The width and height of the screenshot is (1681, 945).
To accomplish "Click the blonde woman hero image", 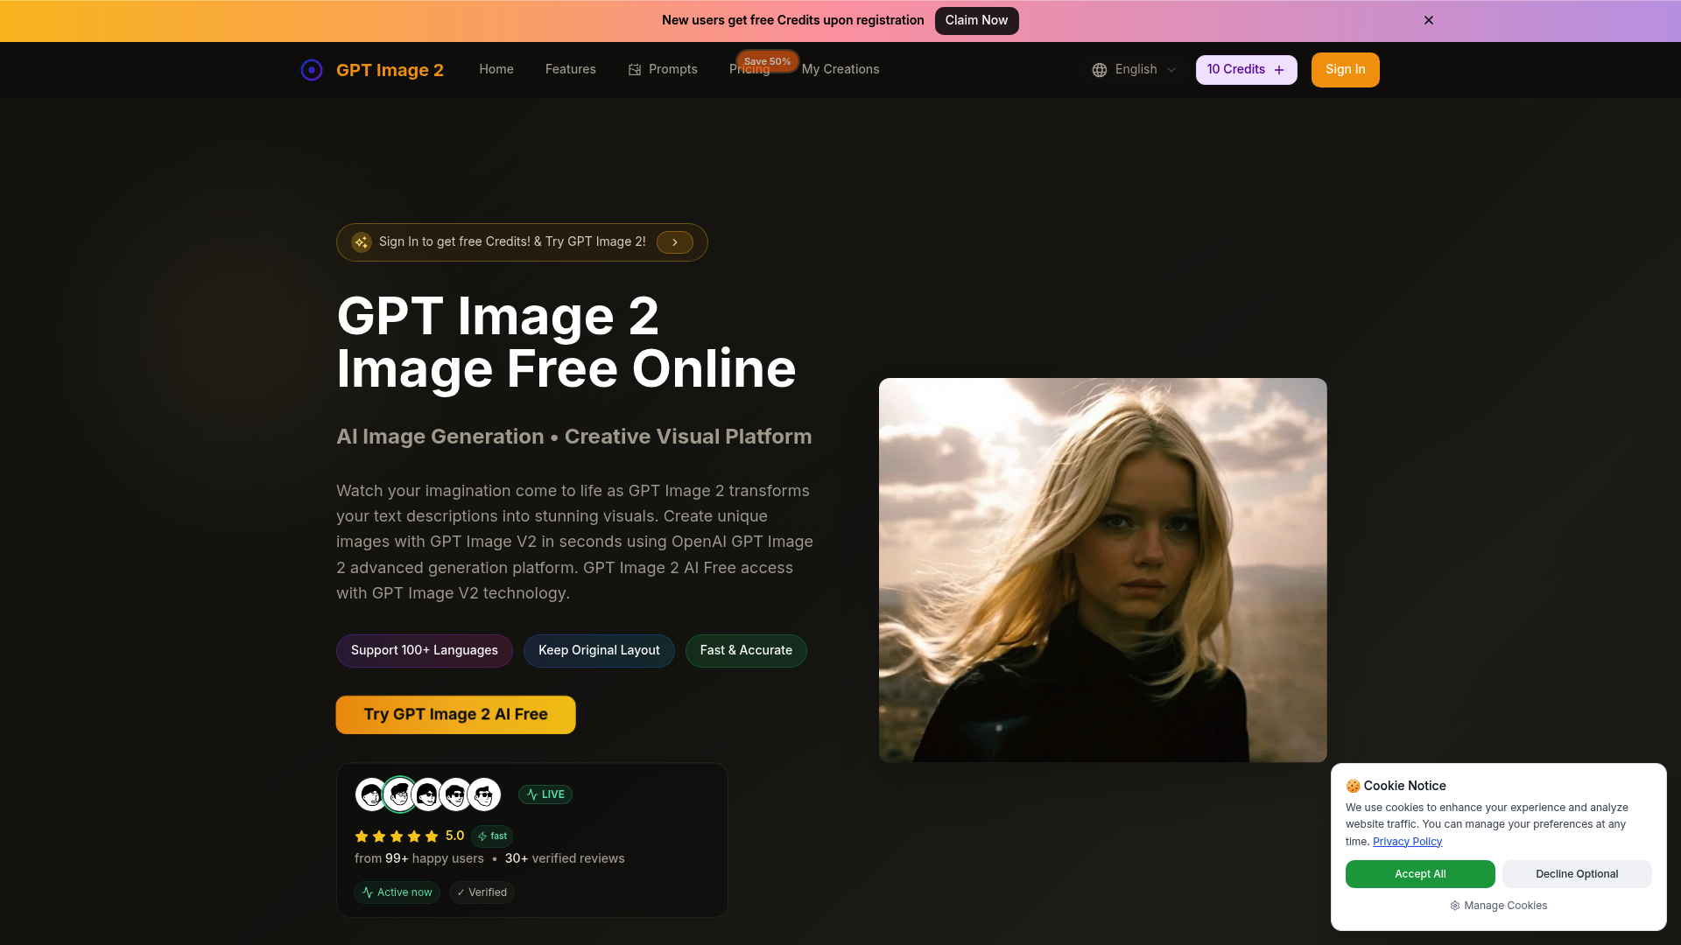I will (1102, 570).
